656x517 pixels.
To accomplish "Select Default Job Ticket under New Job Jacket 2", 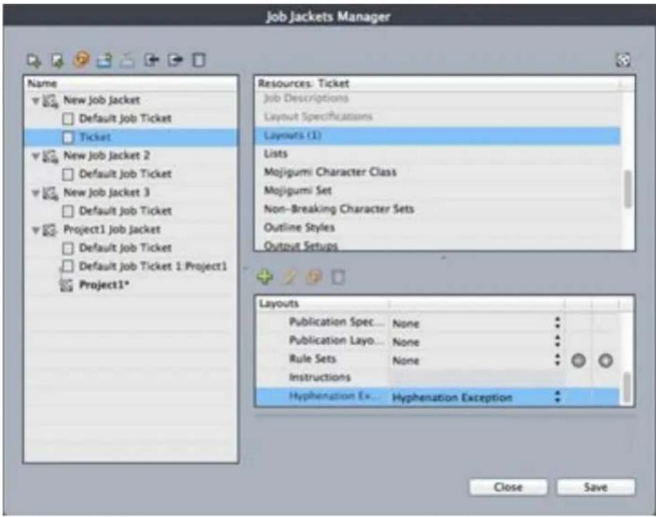I will (126, 174).
